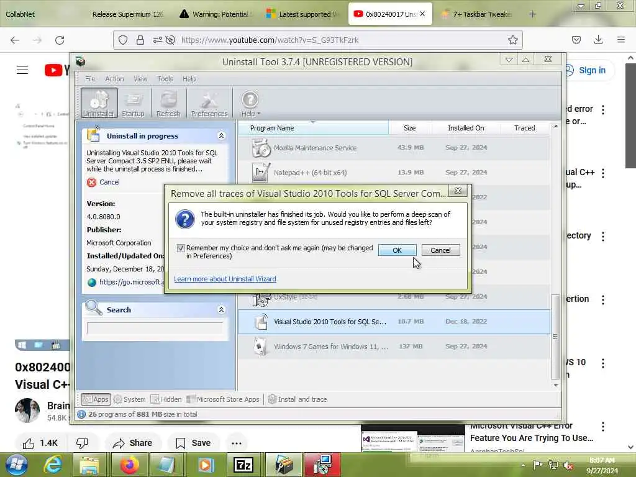Click the globe icon beside go.microsoft link
636x477 pixels.
[x=92, y=283]
